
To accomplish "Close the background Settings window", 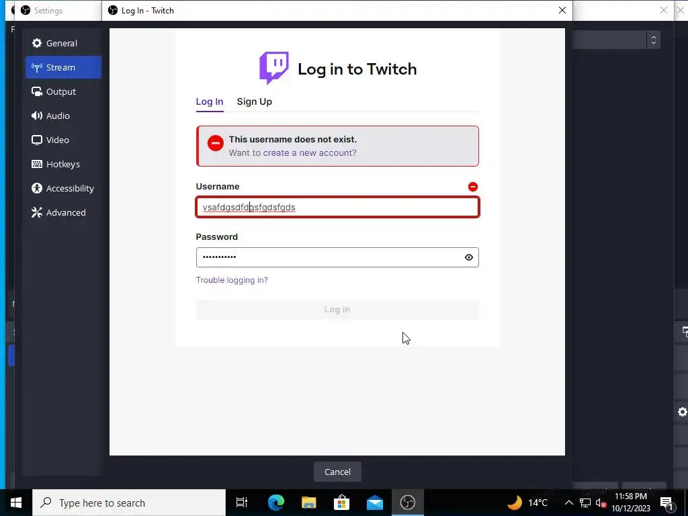I will (664, 10).
